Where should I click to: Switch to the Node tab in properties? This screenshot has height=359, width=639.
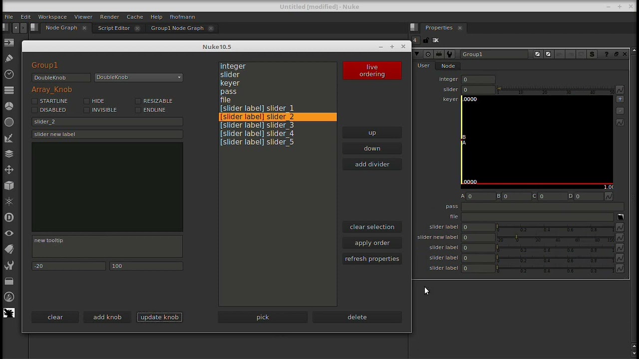[x=448, y=66]
